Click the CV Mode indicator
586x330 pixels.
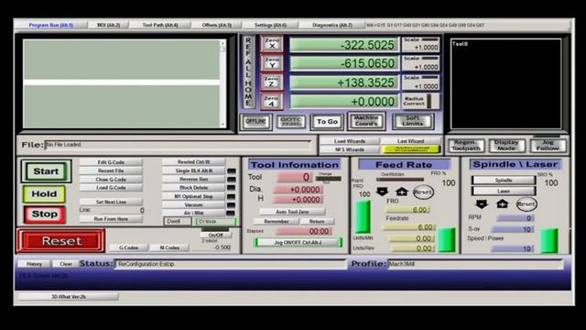216,222
